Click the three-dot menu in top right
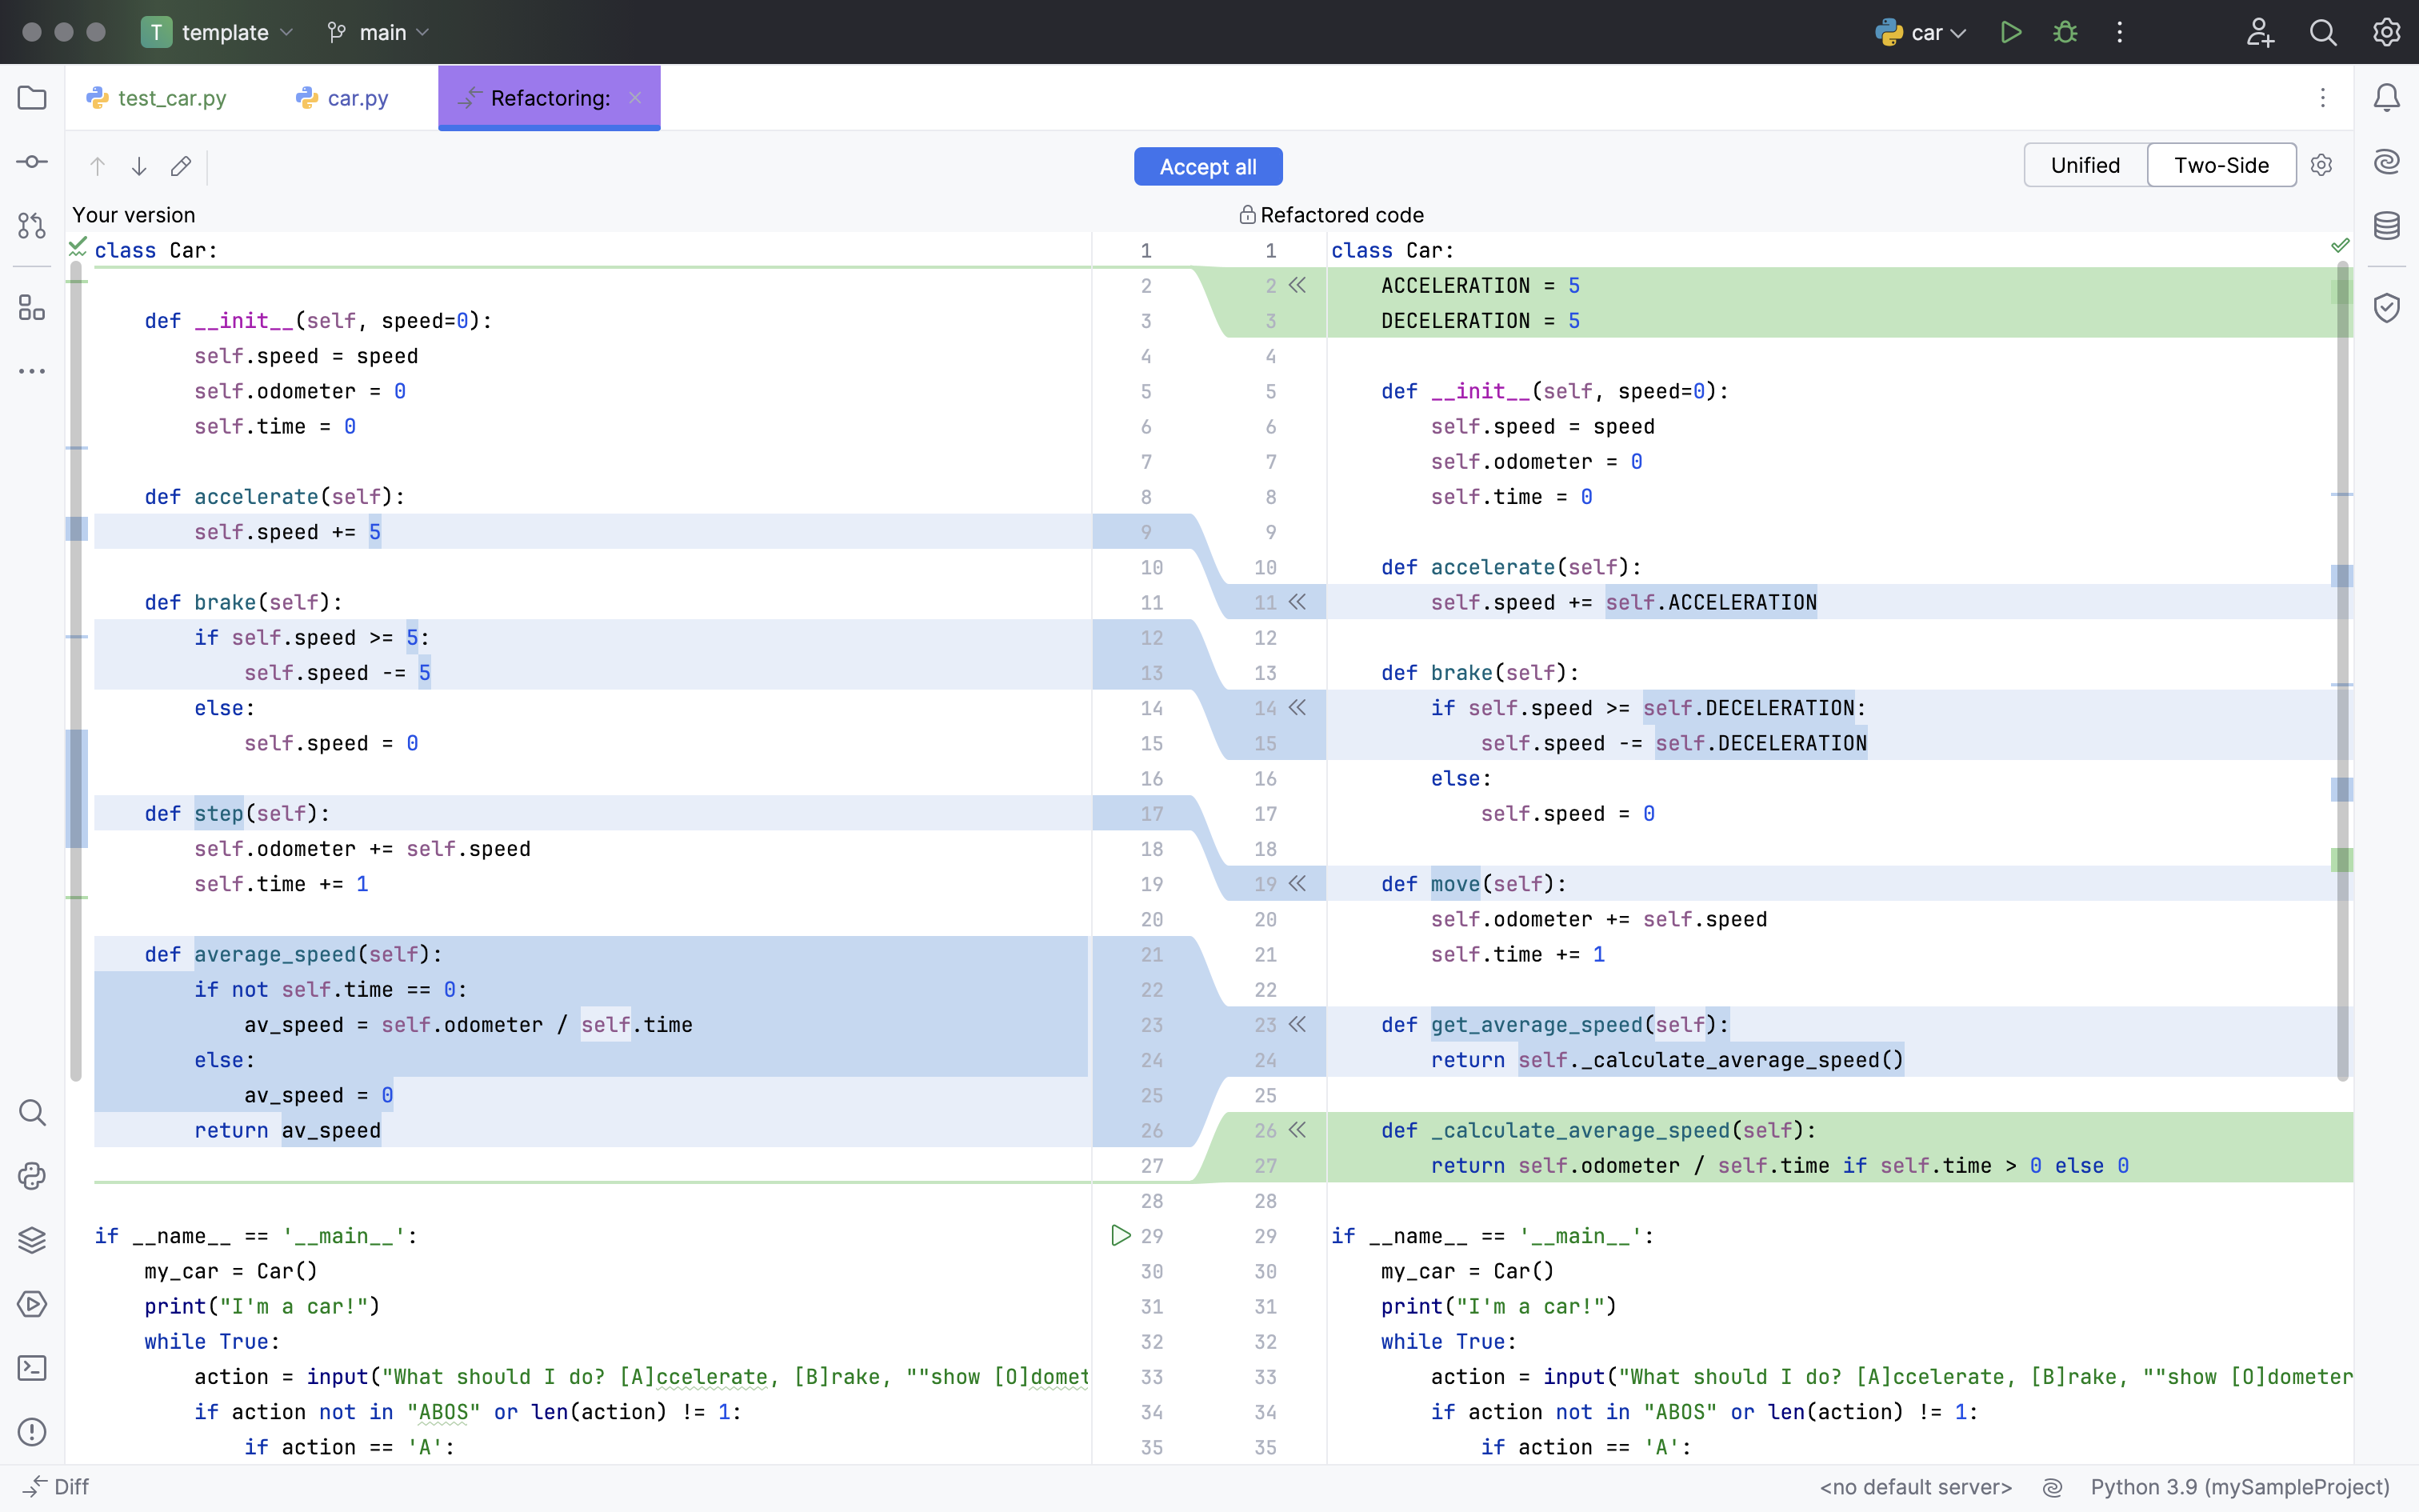The height and width of the screenshot is (1512, 2419). pos(2121,31)
